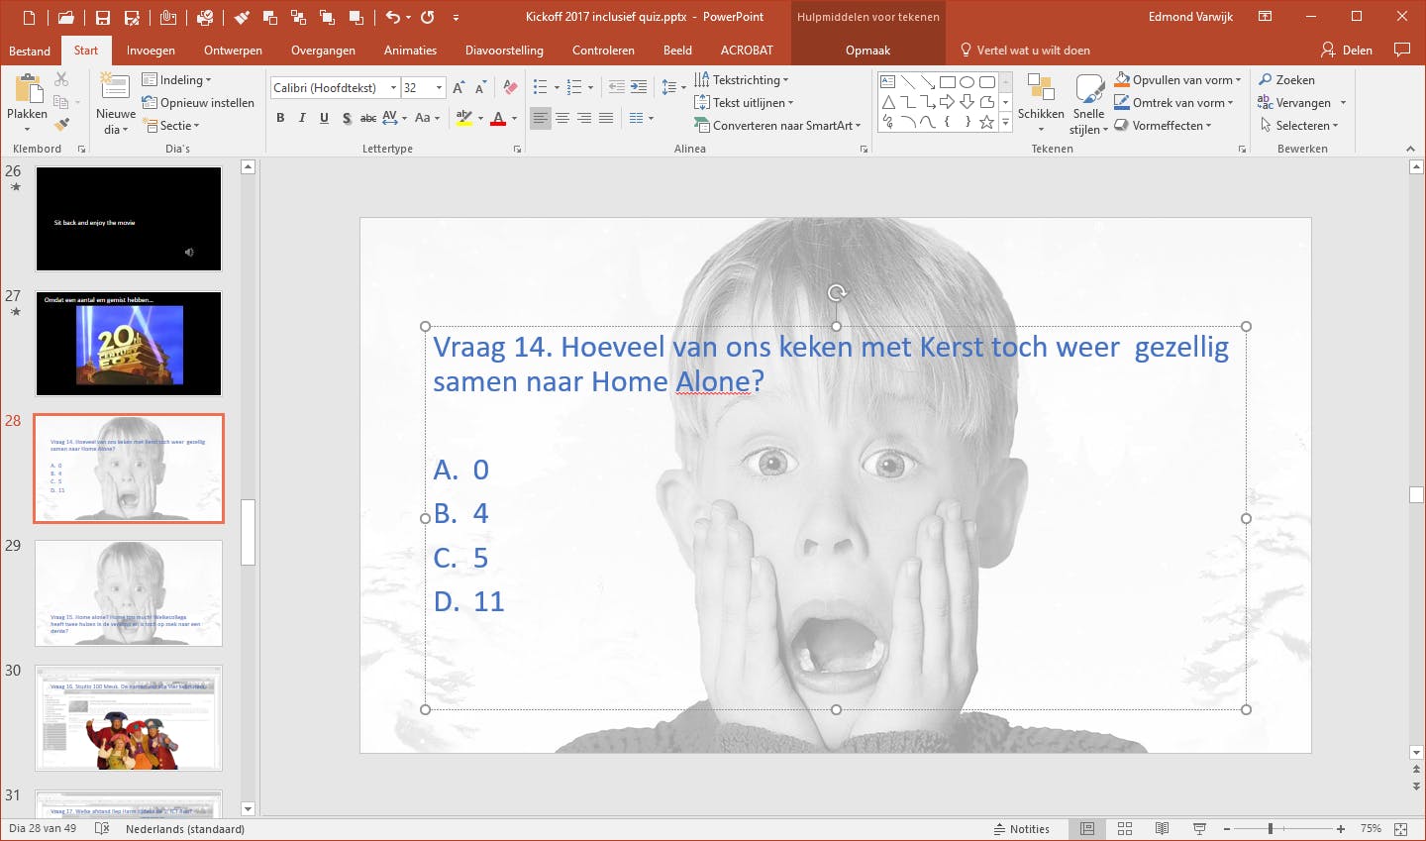Click Opnieuw instellen to reset the slide
Viewport: 1426px width, 841px height.
tap(198, 103)
